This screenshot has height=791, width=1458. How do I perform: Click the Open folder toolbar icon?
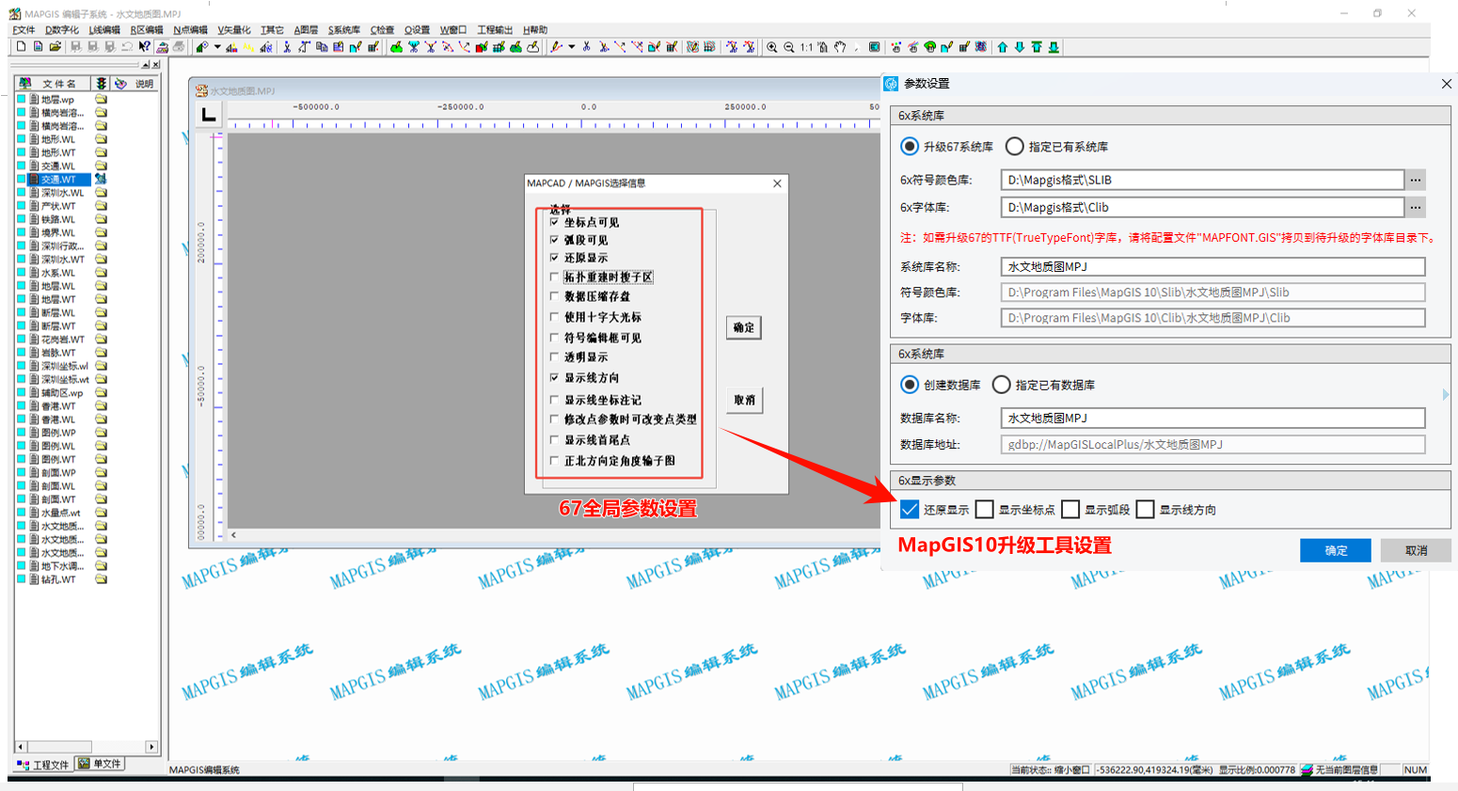pos(55,47)
